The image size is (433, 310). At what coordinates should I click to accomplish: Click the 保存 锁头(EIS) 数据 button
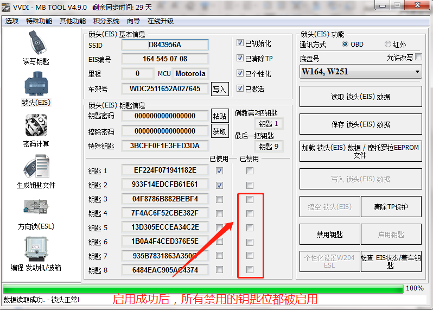[361, 124]
